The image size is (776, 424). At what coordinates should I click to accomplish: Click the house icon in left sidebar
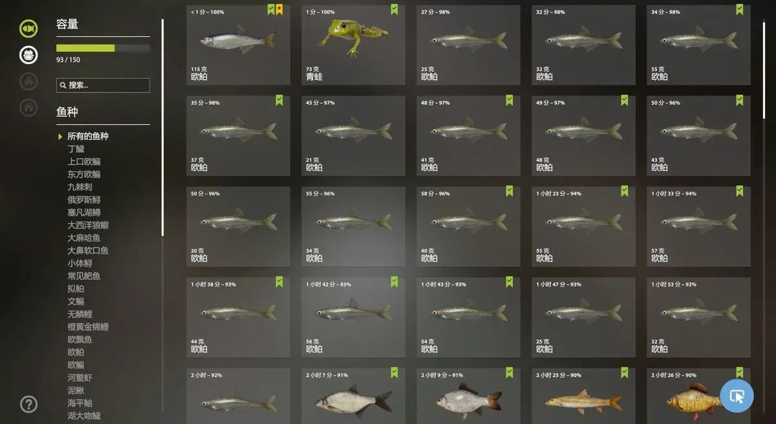[x=28, y=107]
